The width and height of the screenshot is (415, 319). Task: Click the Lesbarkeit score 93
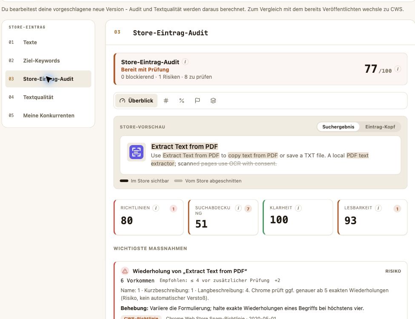pyautogui.click(x=350, y=220)
